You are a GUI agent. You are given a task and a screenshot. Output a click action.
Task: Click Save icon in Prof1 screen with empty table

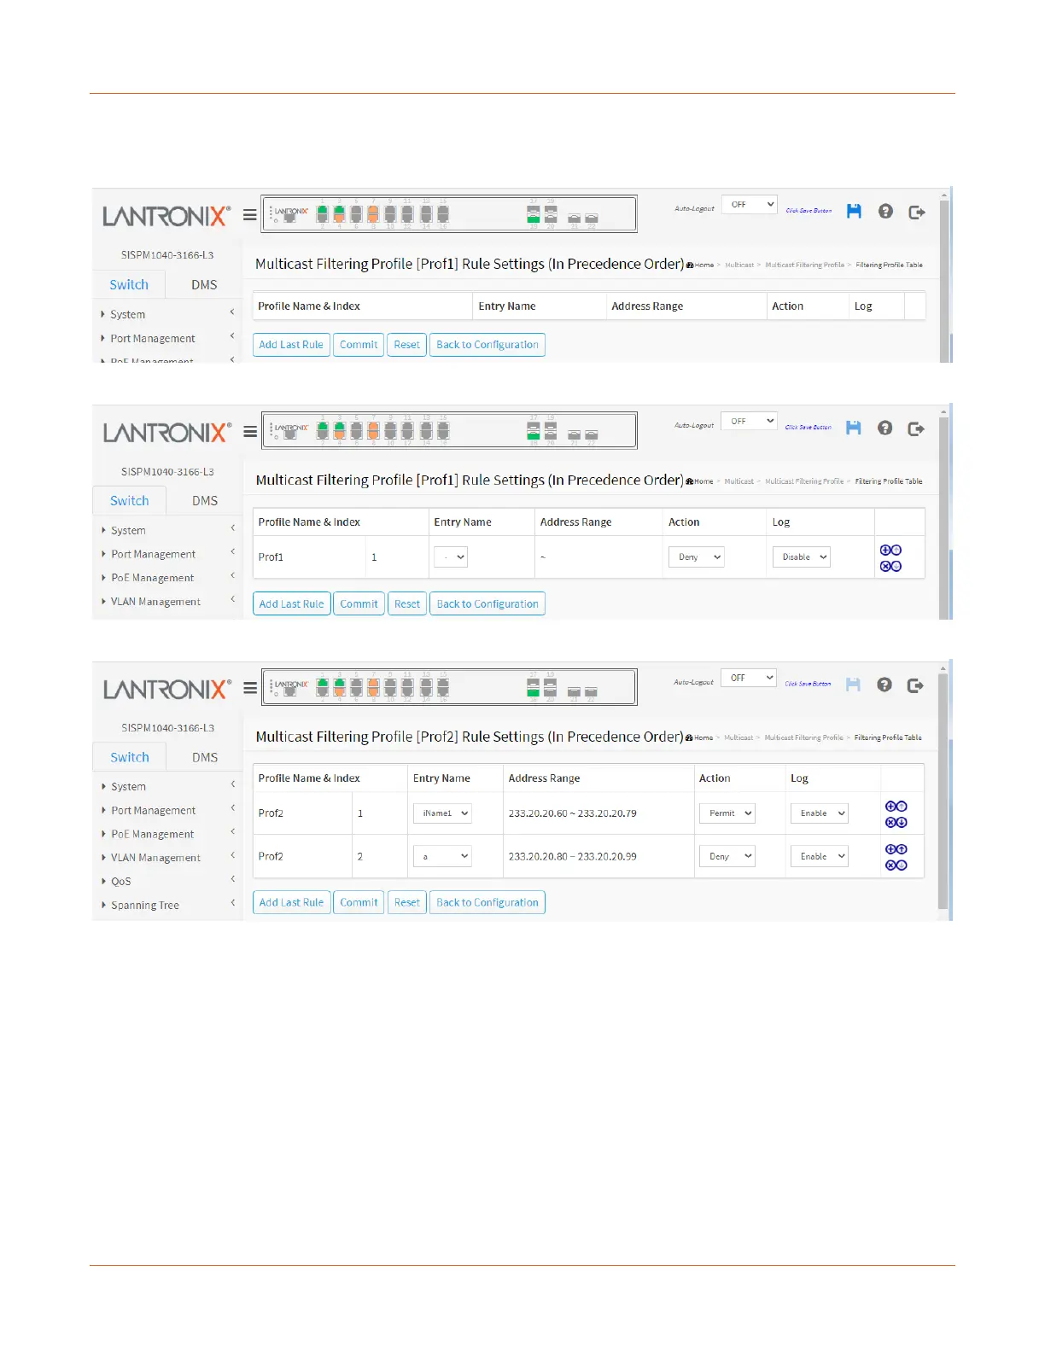click(x=854, y=211)
